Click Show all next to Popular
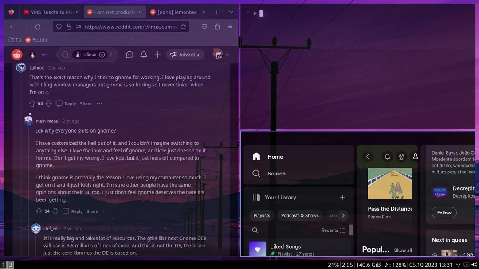Viewport: 479px width, 269px height. click(403, 250)
